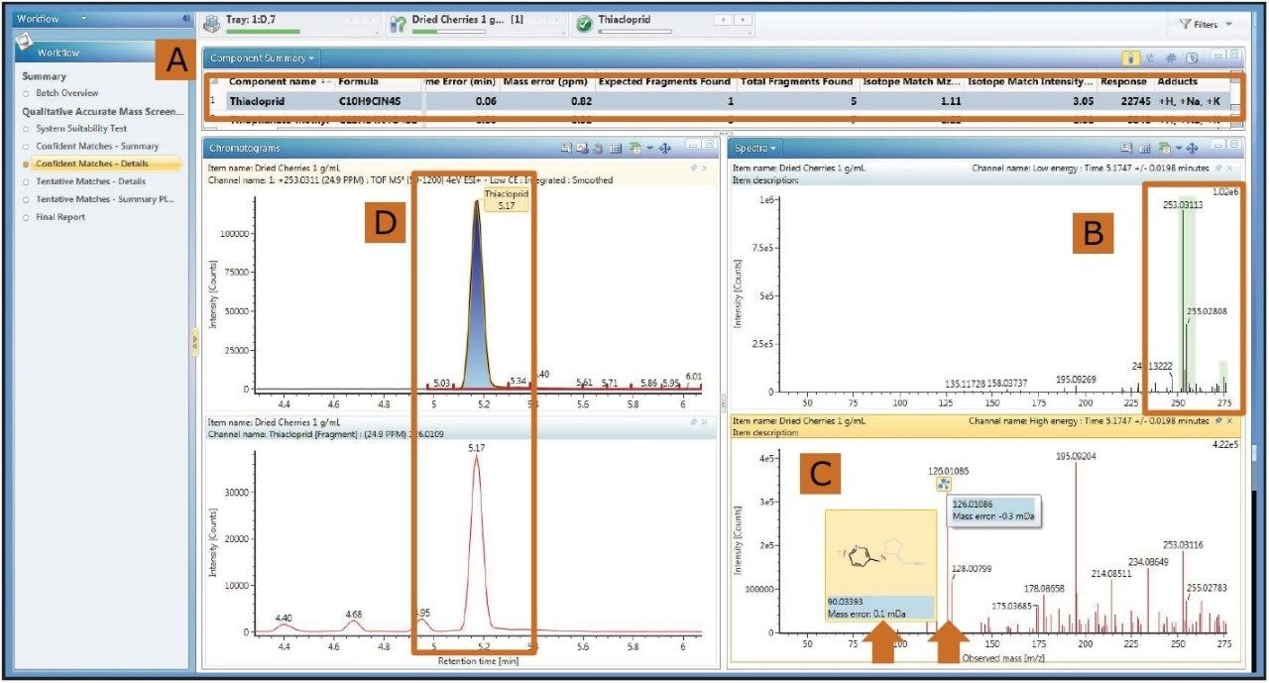Pin the high energy spectrum item
Screen dimensions: 1269x683
[1217, 420]
